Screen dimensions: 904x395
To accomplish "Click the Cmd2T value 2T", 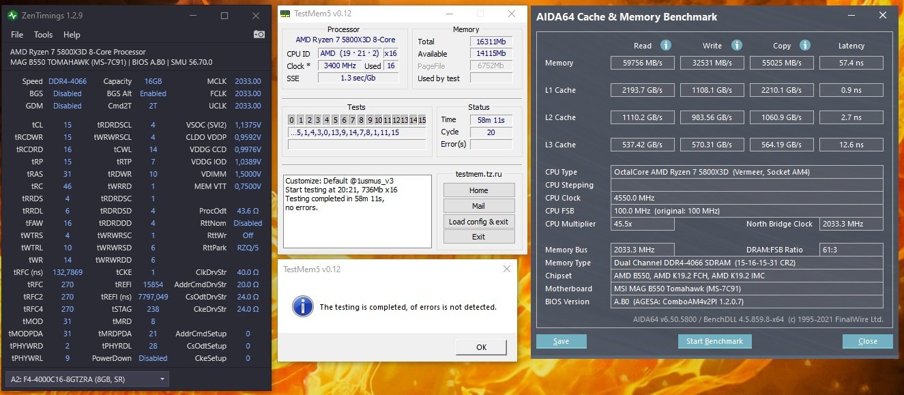I will (x=153, y=106).
